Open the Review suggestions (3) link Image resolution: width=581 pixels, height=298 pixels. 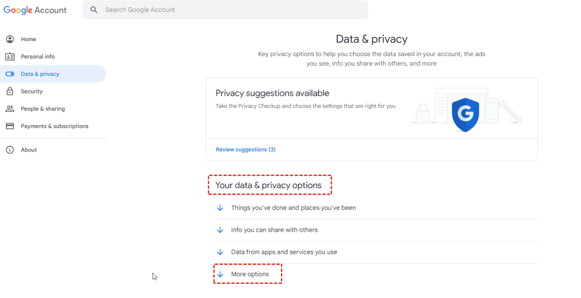coord(245,149)
